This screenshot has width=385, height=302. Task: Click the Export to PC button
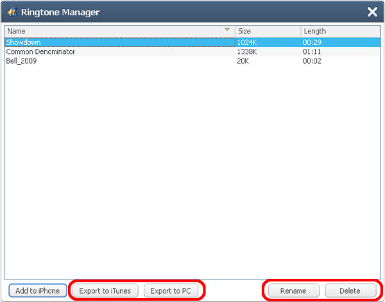(x=171, y=291)
